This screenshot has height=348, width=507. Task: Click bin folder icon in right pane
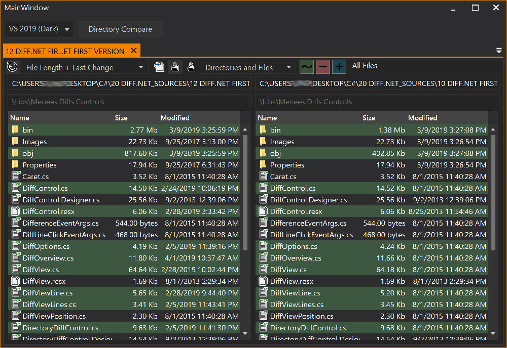[263, 129]
